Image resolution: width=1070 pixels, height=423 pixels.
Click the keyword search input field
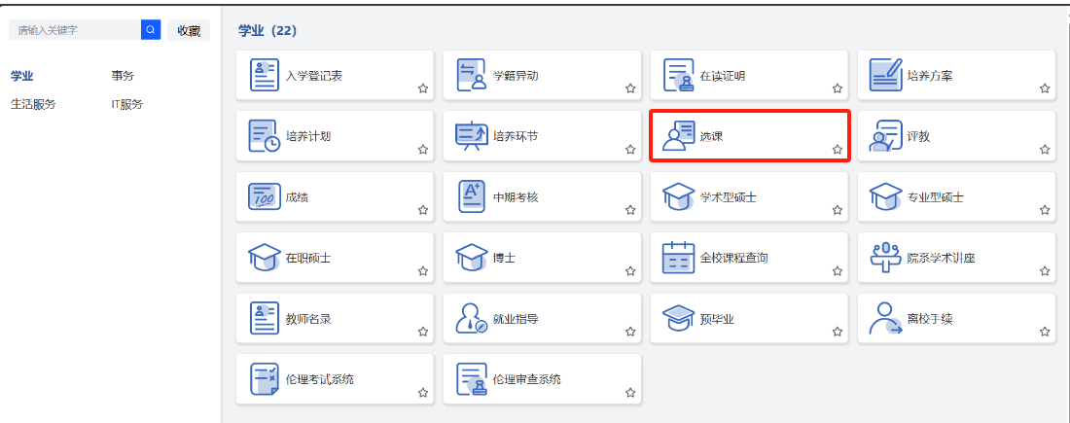click(75, 30)
